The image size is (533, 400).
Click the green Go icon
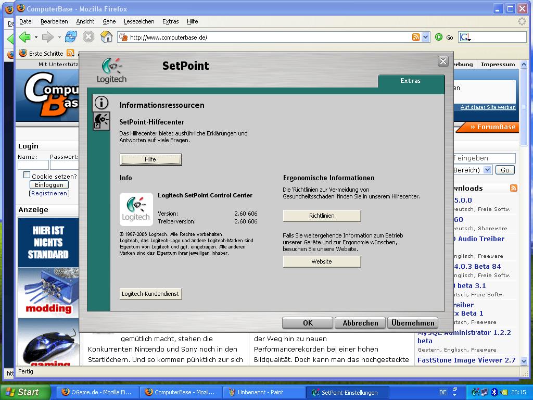(x=439, y=37)
